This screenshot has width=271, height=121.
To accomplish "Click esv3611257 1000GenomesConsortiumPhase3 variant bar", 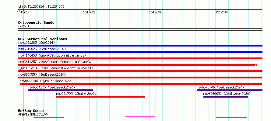I will click(x=137, y=65).
